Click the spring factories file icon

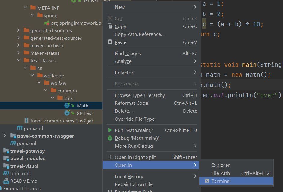47,23
